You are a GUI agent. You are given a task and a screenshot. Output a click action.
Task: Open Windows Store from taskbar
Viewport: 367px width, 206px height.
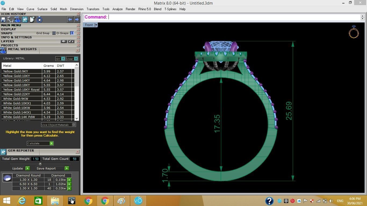click(38, 201)
